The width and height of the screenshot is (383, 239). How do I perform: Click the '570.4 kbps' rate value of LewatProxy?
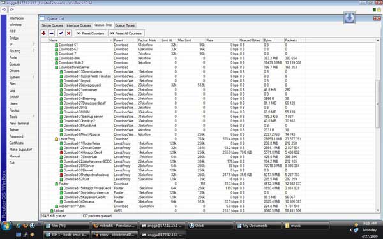(230, 139)
